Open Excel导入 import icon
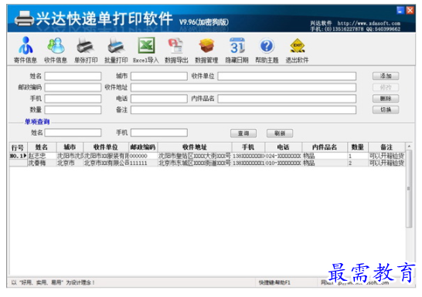The height and width of the screenshot is (297, 422). (x=146, y=50)
